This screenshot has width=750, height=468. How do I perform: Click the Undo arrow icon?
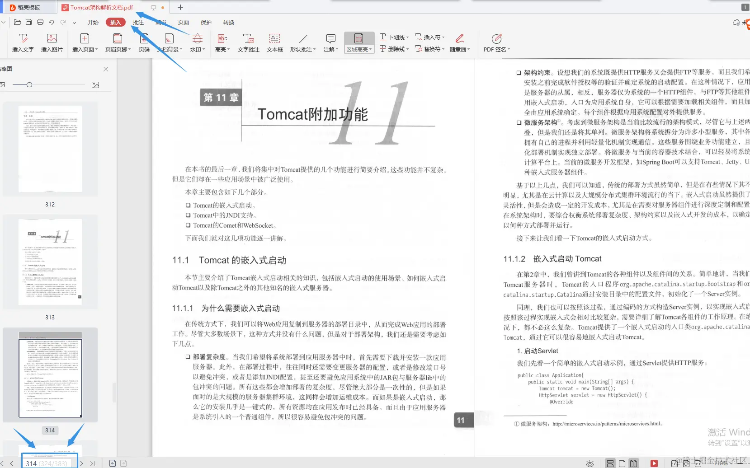point(52,22)
